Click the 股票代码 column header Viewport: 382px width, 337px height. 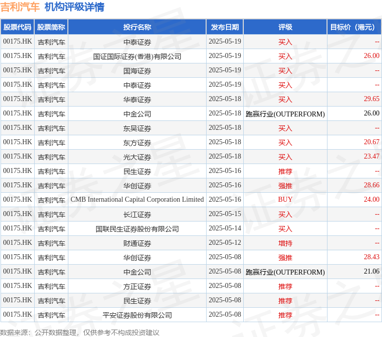tap(17, 27)
